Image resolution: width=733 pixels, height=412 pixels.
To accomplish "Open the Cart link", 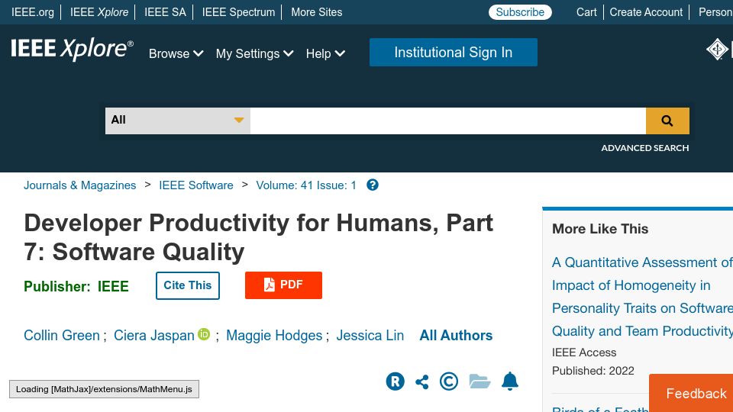I will tap(586, 12).
